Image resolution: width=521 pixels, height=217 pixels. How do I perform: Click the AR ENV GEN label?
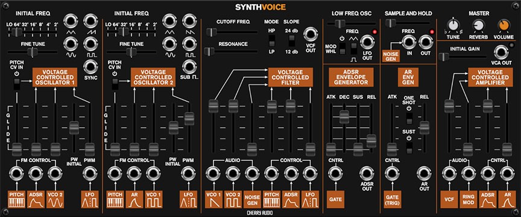coord(408,77)
